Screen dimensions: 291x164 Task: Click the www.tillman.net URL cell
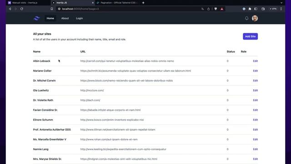click(118, 129)
